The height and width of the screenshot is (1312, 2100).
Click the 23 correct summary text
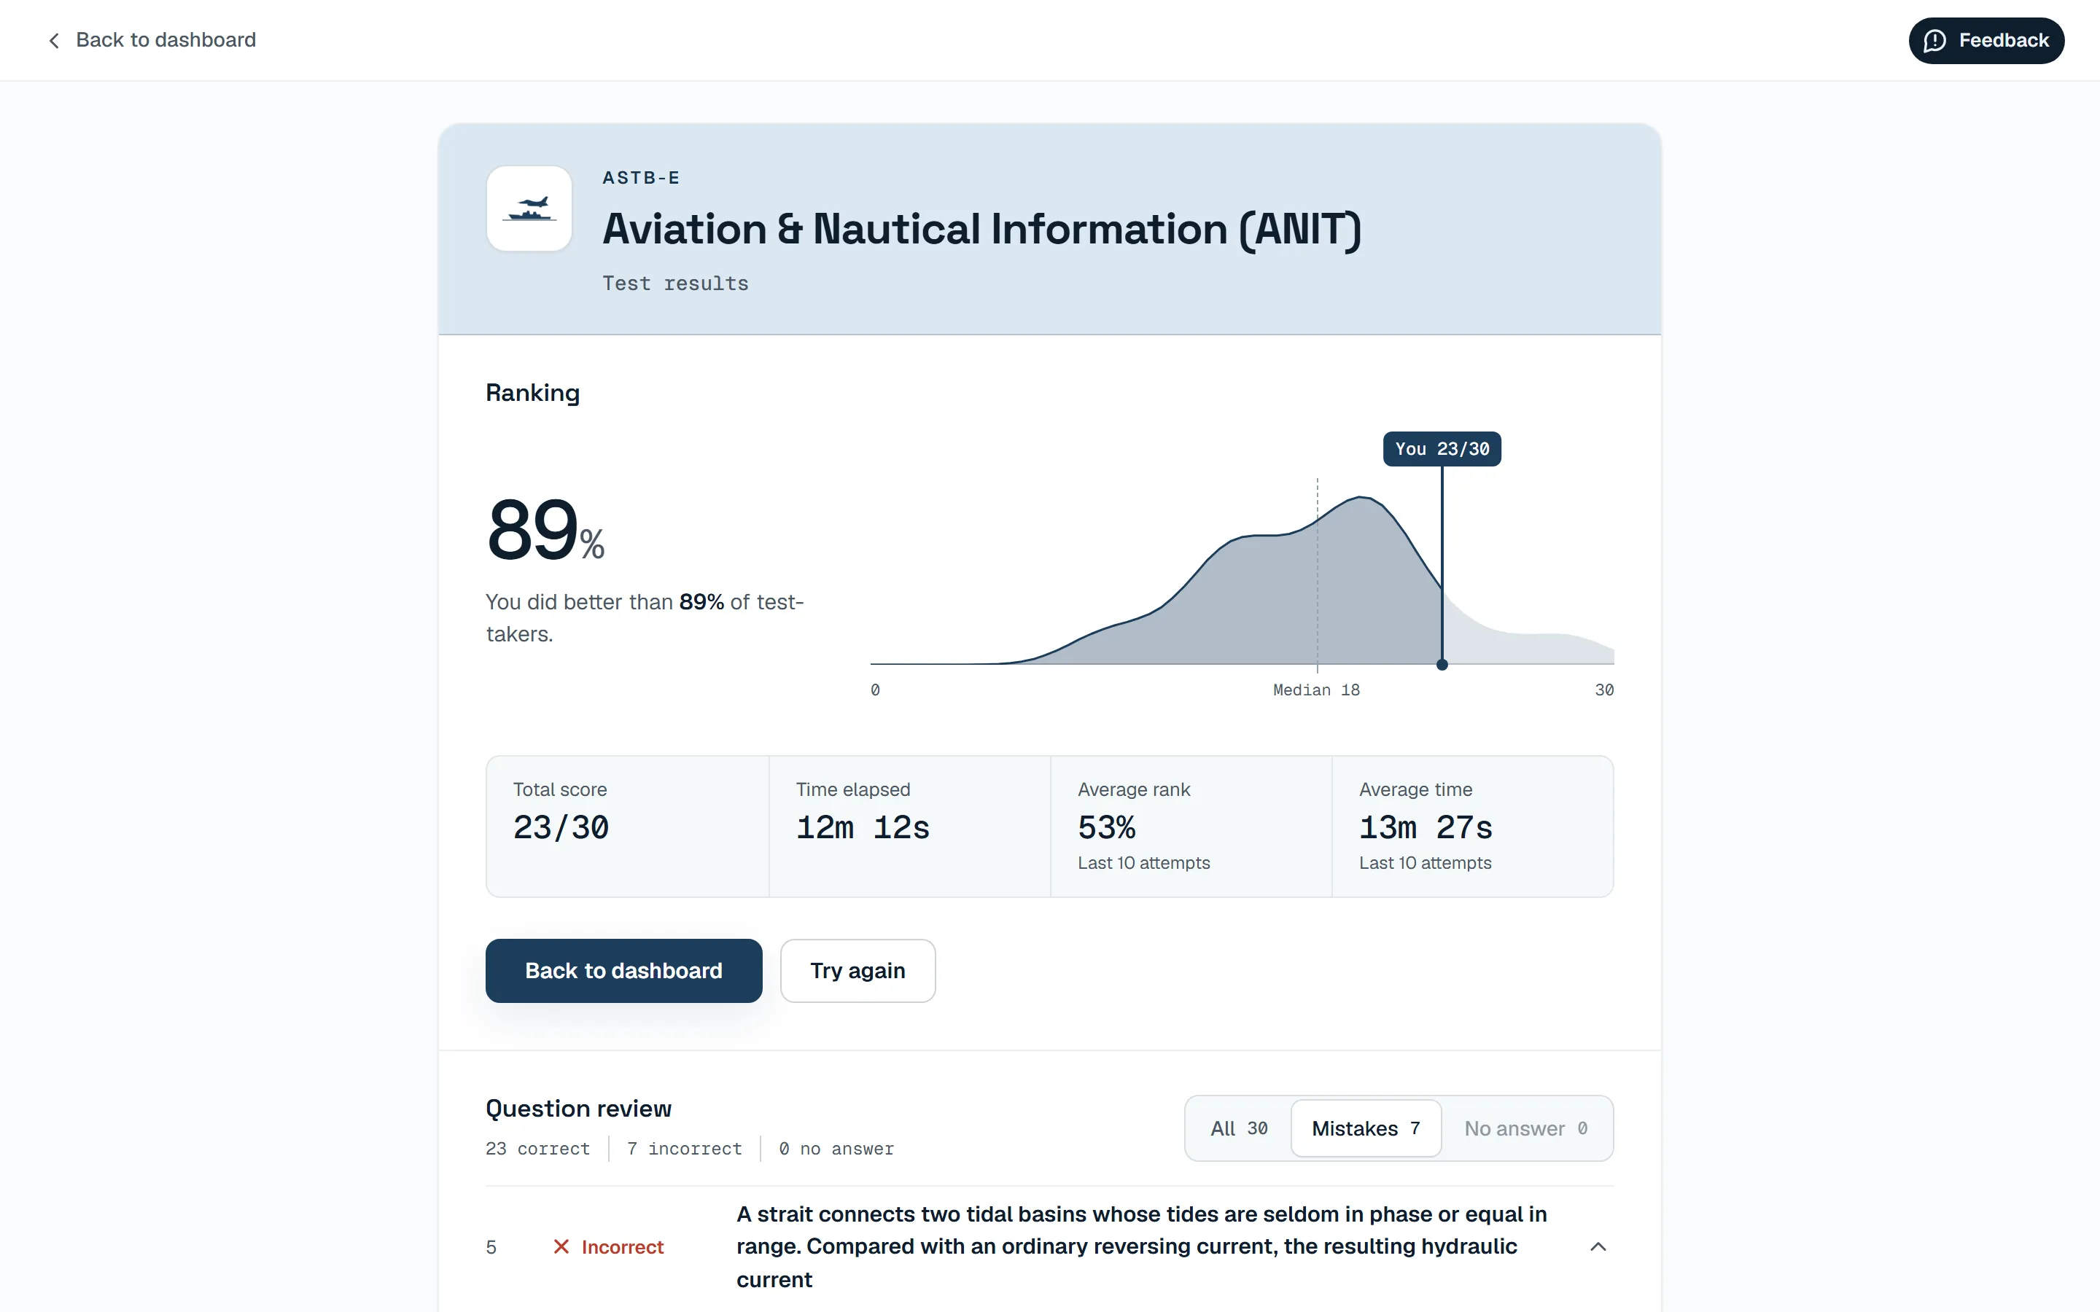click(537, 1149)
